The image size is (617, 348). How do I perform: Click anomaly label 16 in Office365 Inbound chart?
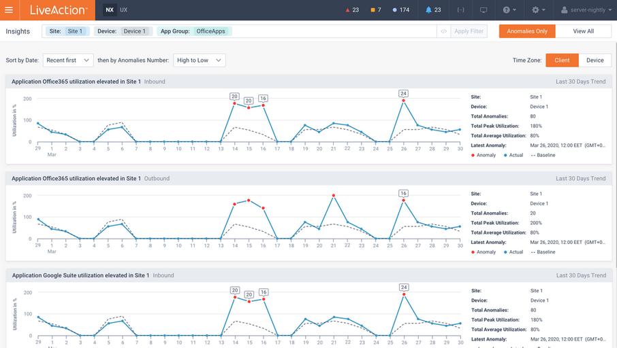pos(263,98)
